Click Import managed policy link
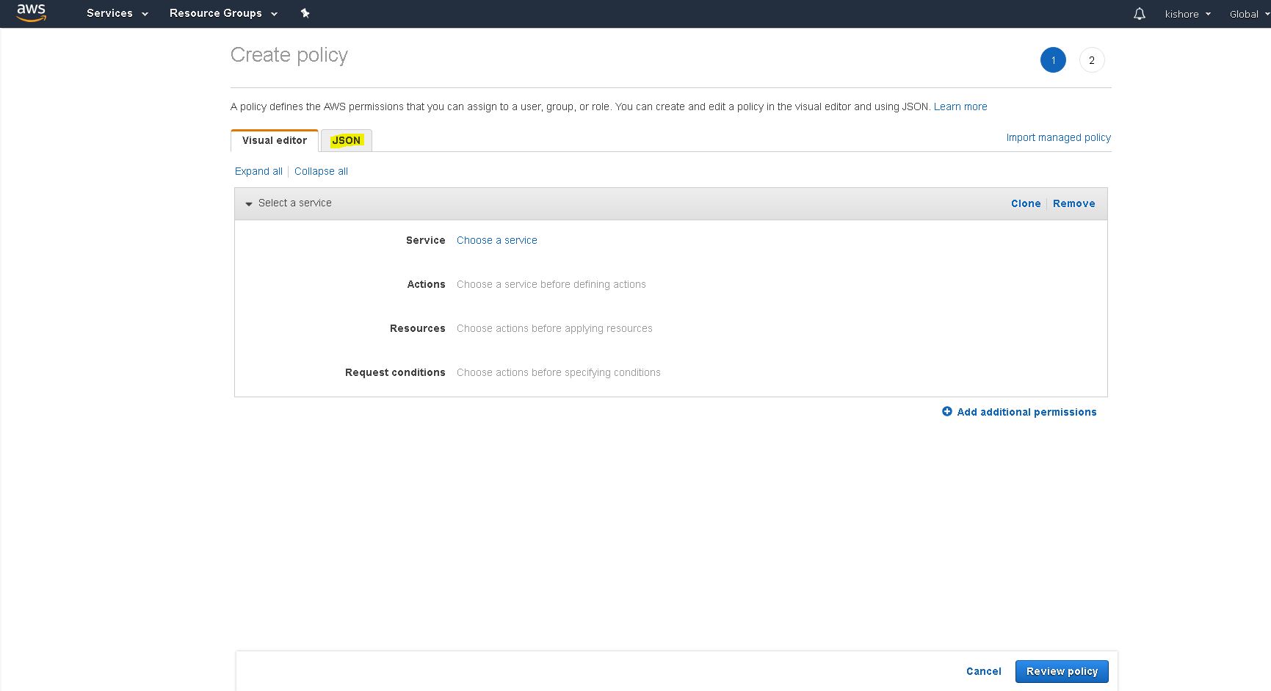Image resolution: width=1271 pixels, height=691 pixels. coord(1058,137)
